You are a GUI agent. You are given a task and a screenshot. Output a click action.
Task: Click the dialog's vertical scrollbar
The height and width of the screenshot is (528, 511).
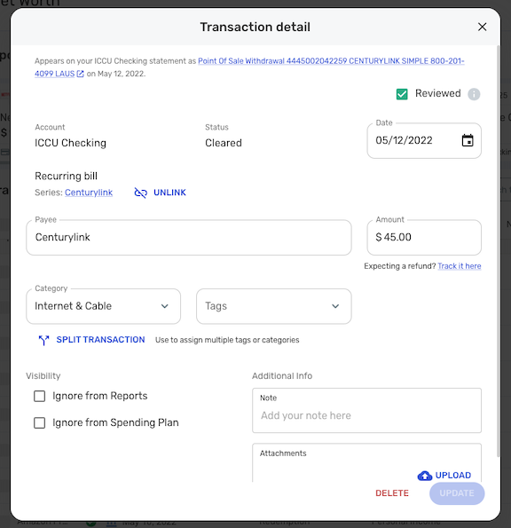pos(499,251)
